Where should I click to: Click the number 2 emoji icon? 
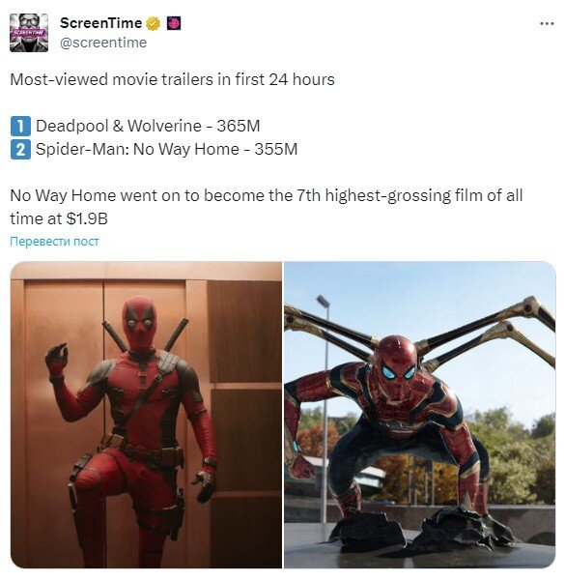tap(20, 149)
